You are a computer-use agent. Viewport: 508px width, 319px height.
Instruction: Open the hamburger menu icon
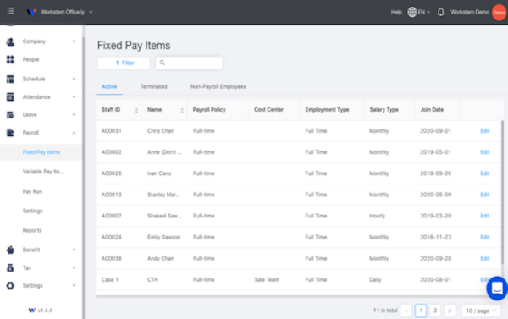tap(10, 11)
